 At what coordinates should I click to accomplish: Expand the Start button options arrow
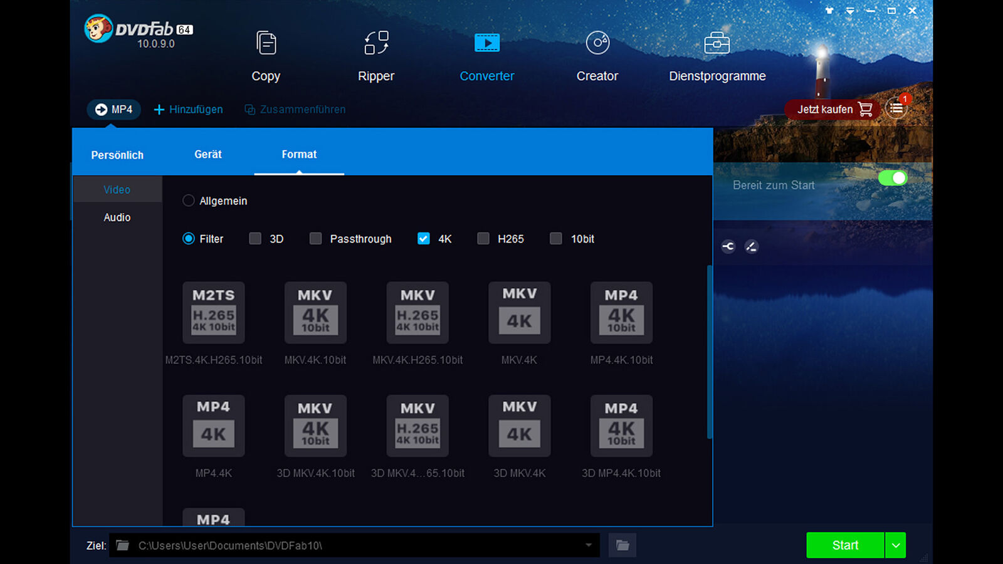(895, 545)
